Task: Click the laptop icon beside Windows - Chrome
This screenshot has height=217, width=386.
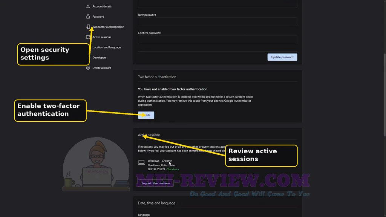Action: tap(141, 162)
